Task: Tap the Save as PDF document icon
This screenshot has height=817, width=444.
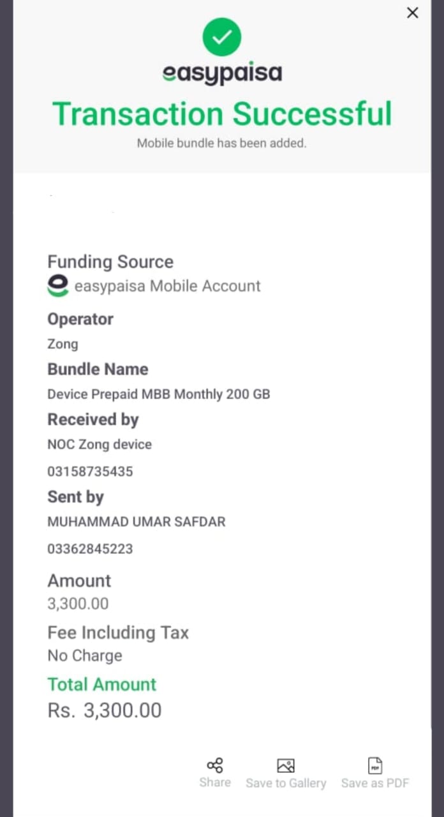Action: (x=375, y=765)
